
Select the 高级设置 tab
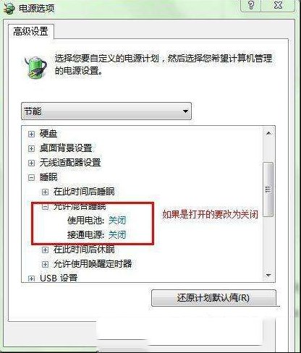(30, 31)
